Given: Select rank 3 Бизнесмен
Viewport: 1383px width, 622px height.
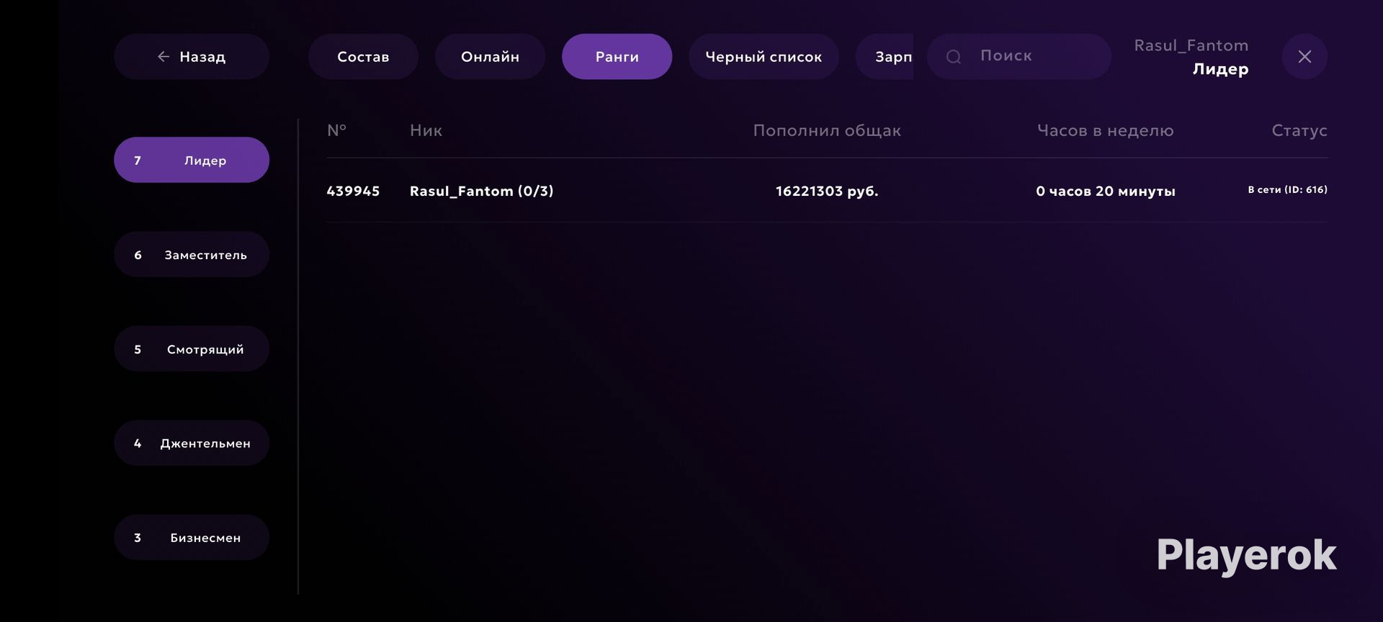Looking at the screenshot, I should click(x=192, y=537).
